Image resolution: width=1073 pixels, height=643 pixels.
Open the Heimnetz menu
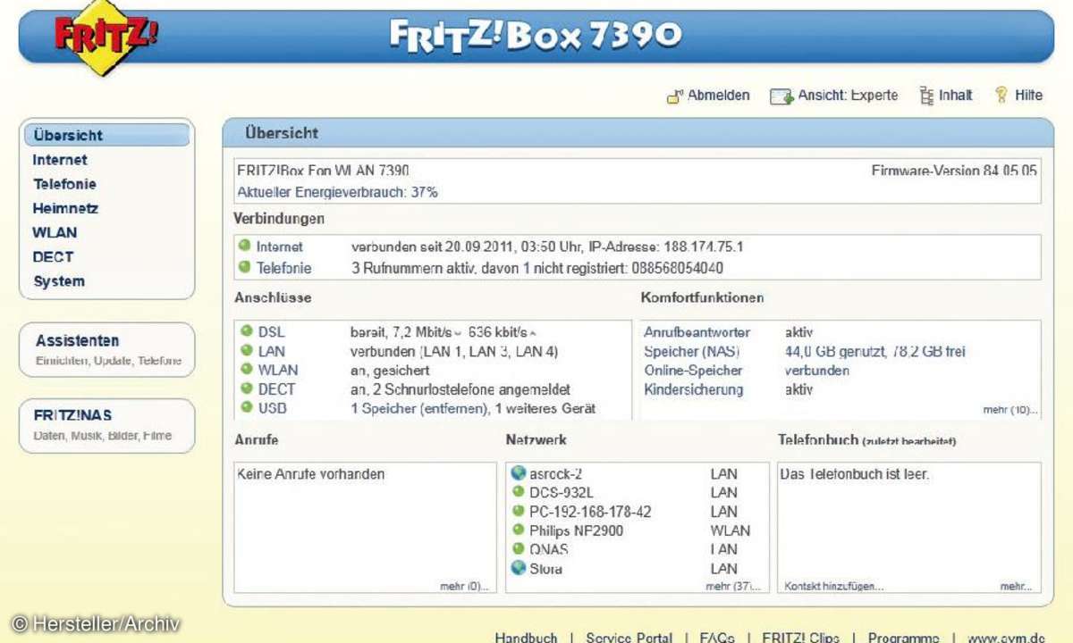pyautogui.click(x=65, y=208)
